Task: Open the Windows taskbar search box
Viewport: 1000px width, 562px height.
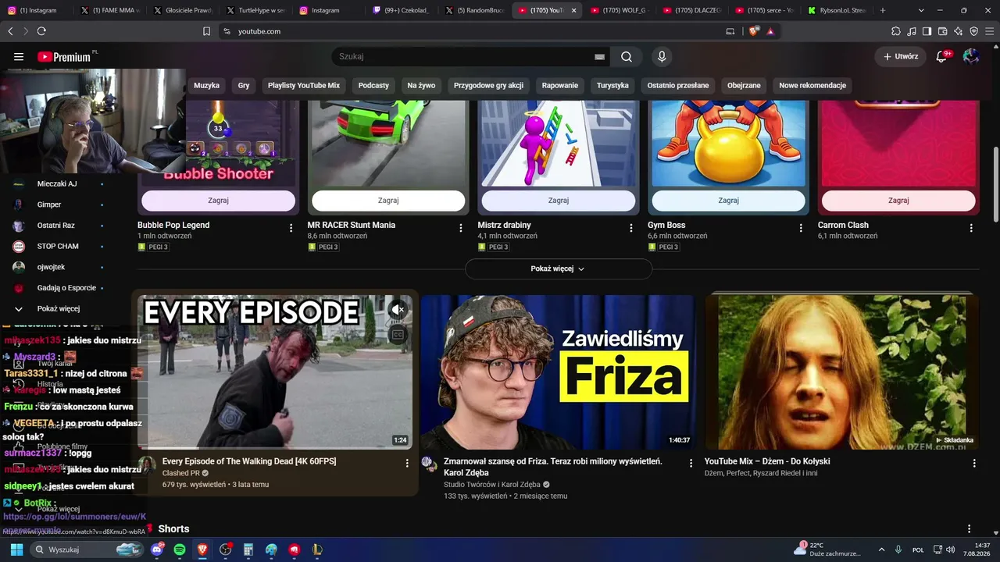Action: (x=87, y=550)
